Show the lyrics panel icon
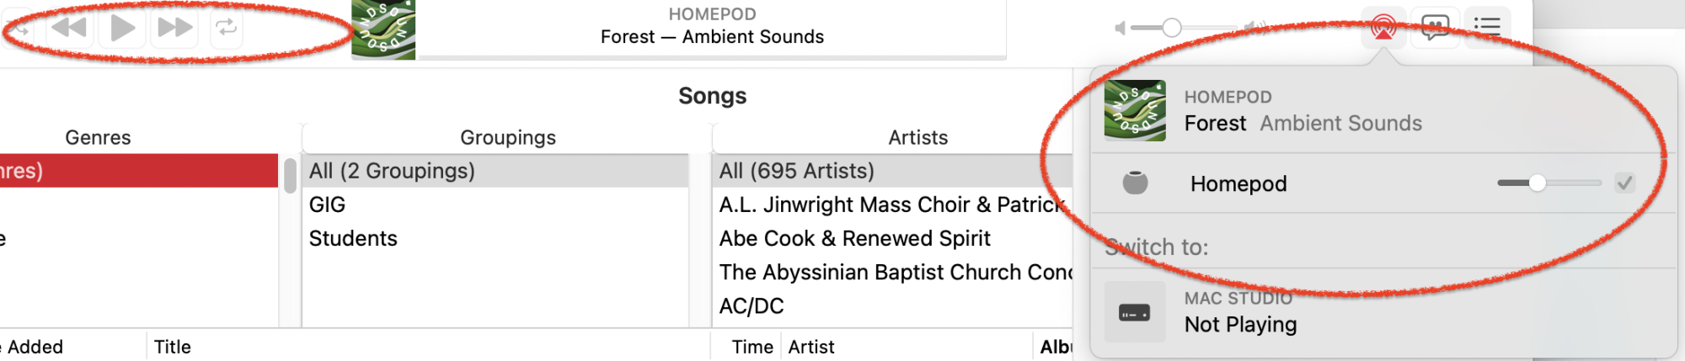The width and height of the screenshot is (1685, 361). (x=1435, y=27)
